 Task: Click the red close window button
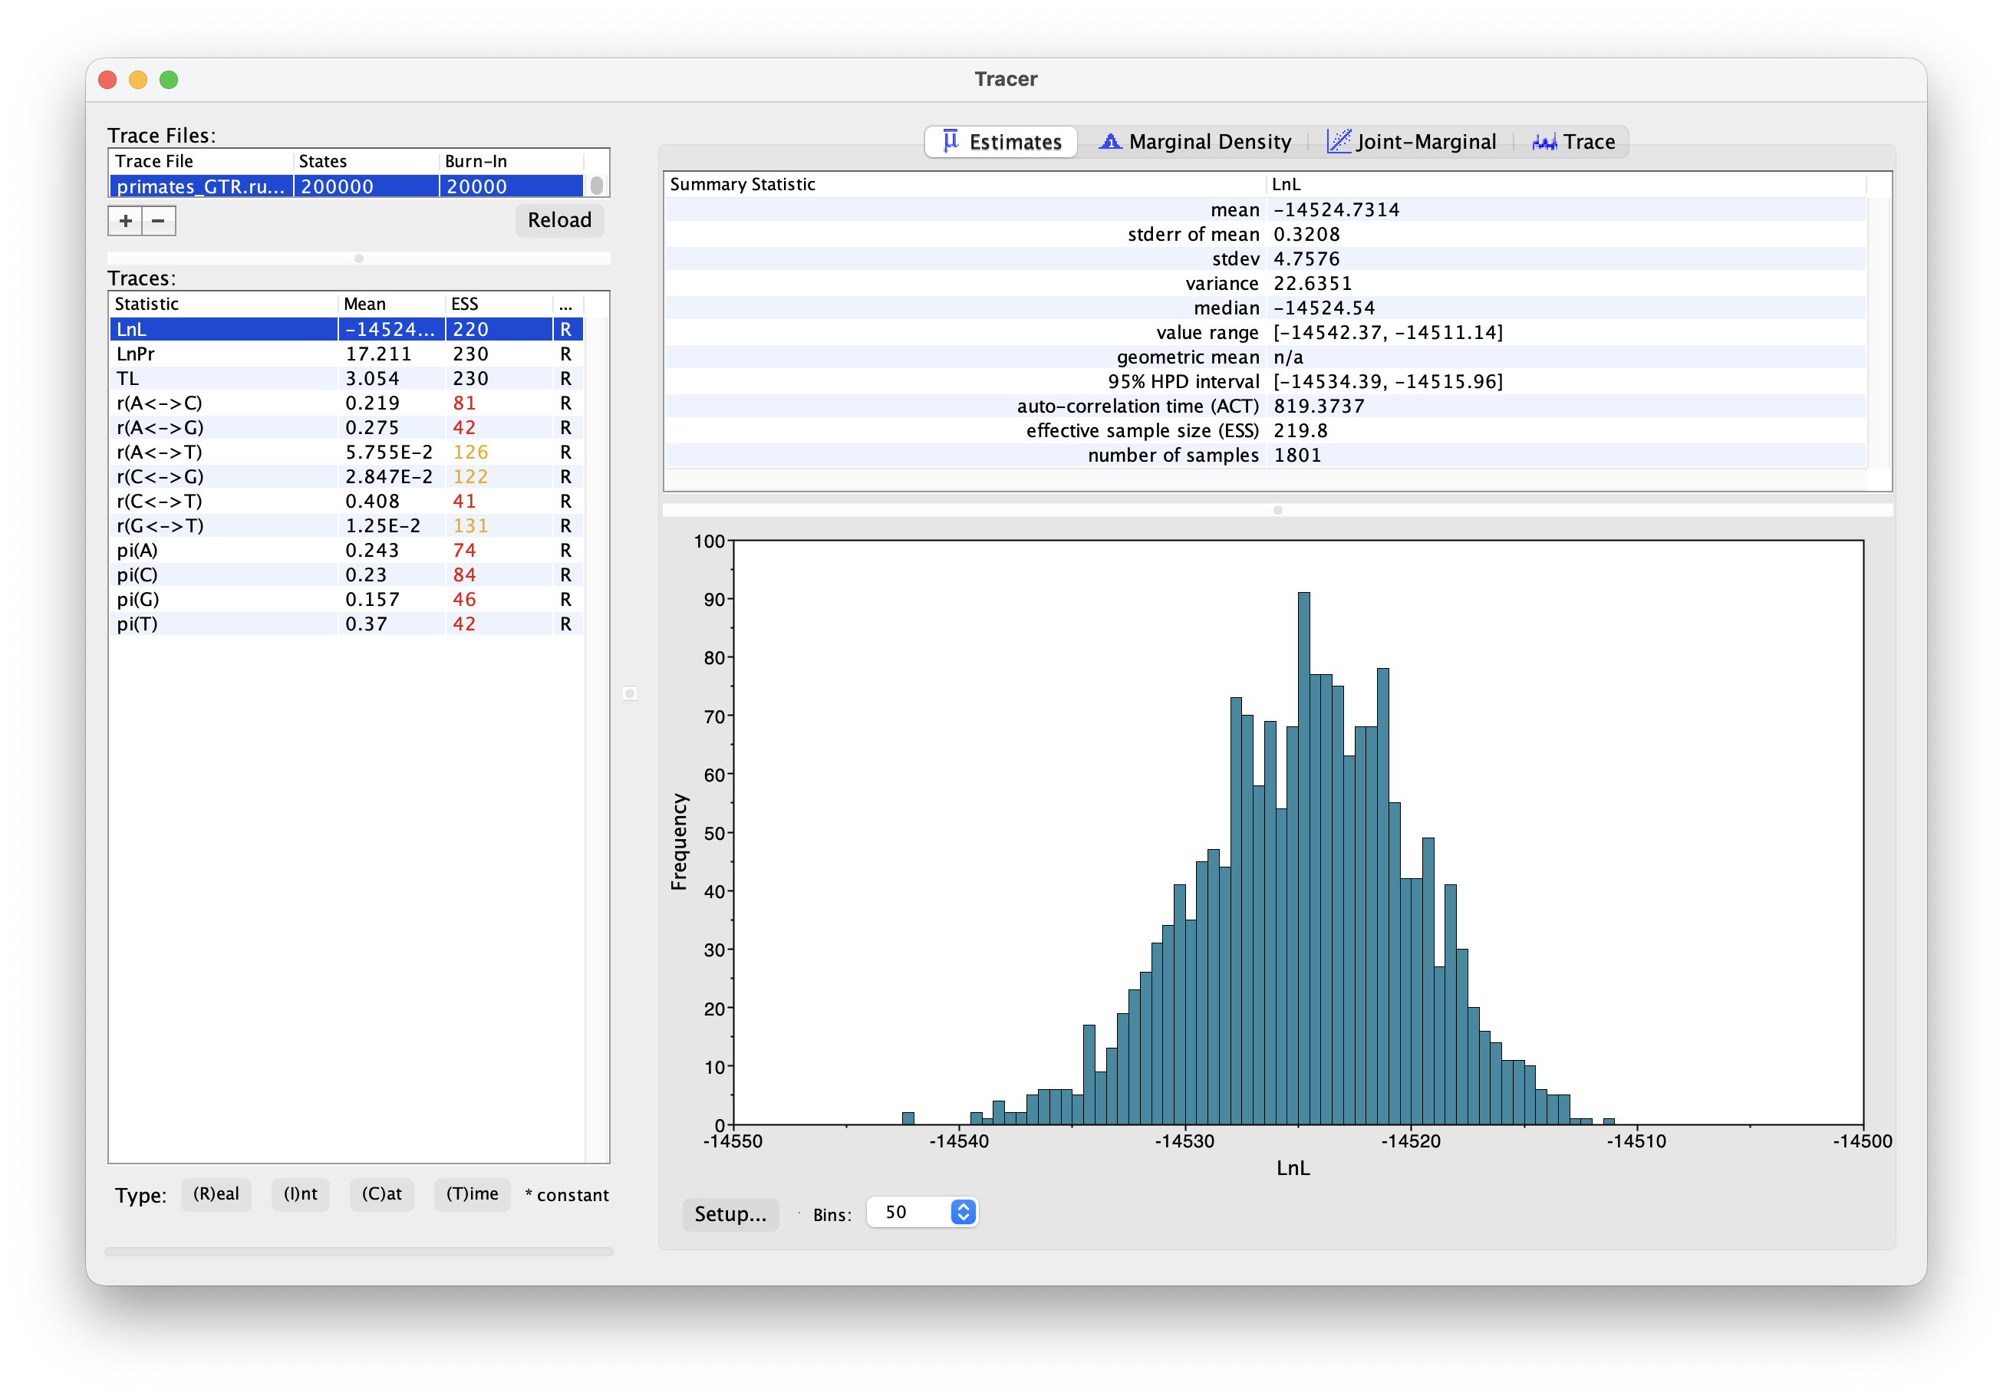coord(108,80)
